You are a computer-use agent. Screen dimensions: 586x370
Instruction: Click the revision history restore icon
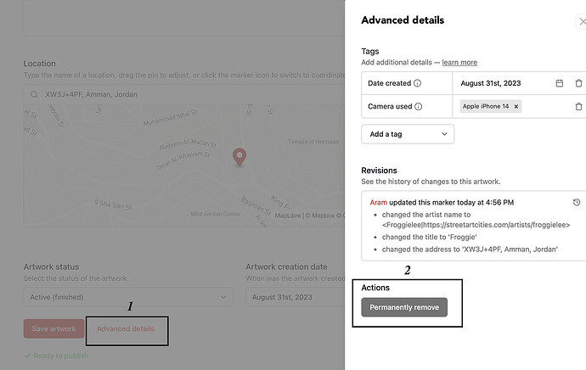pos(577,202)
